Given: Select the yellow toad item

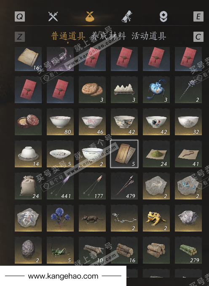Looking at the screenshot, I should click(x=156, y=218).
